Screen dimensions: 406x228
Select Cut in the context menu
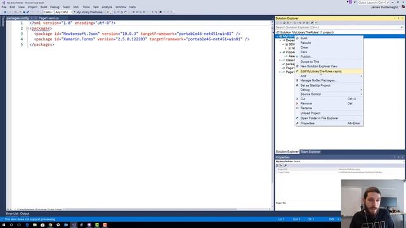[329, 99]
